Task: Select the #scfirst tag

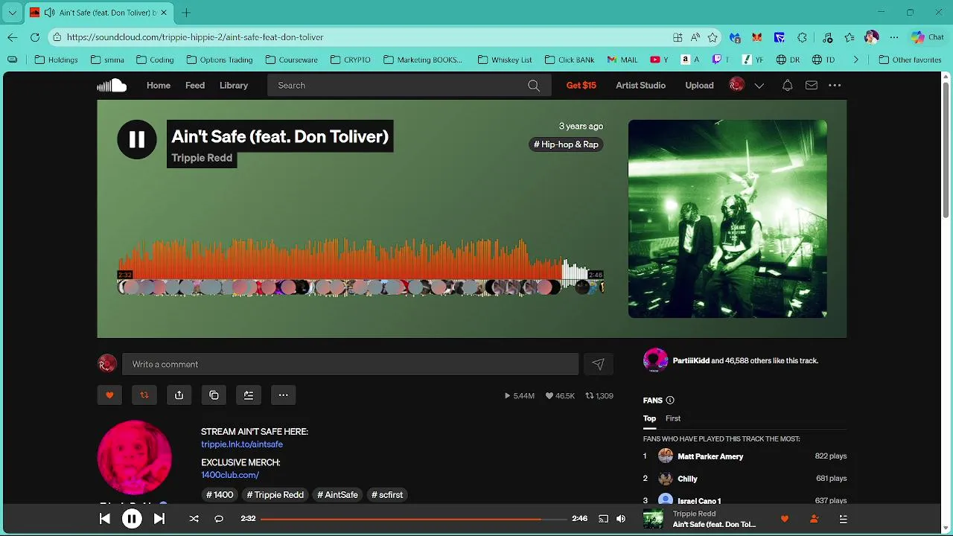Action: coord(387,495)
